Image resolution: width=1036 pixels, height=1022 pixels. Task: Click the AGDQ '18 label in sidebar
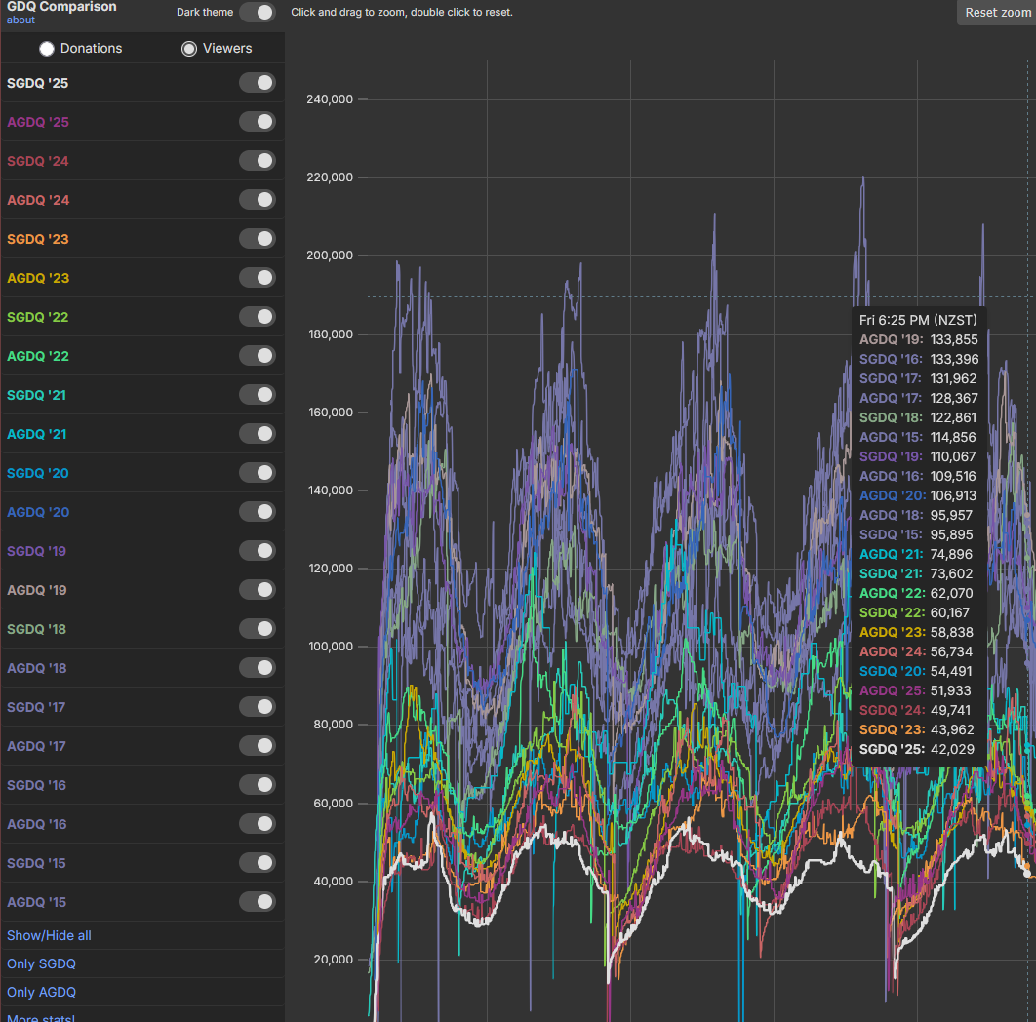[36, 668]
